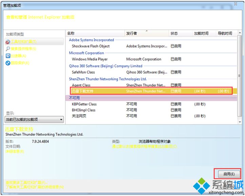The width and height of the screenshot is (245, 196).
Task: Click the list scrollbar down arrow
Action: [240, 122]
